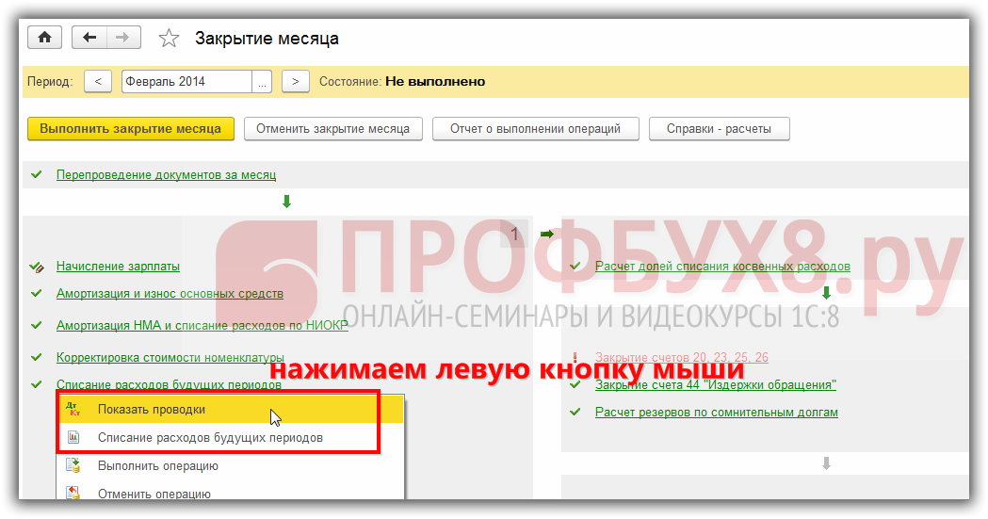
Task: Choose Отменить операцию in context menu
Action: pyautogui.click(x=230, y=494)
